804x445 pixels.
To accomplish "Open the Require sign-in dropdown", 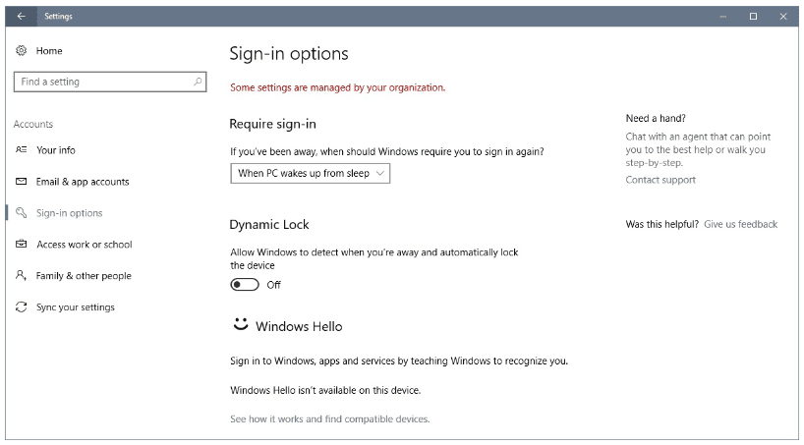I will [310, 174].
